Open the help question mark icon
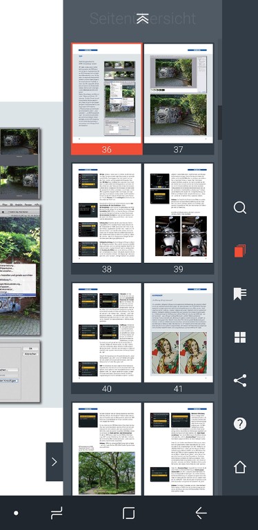 [240, 424]
